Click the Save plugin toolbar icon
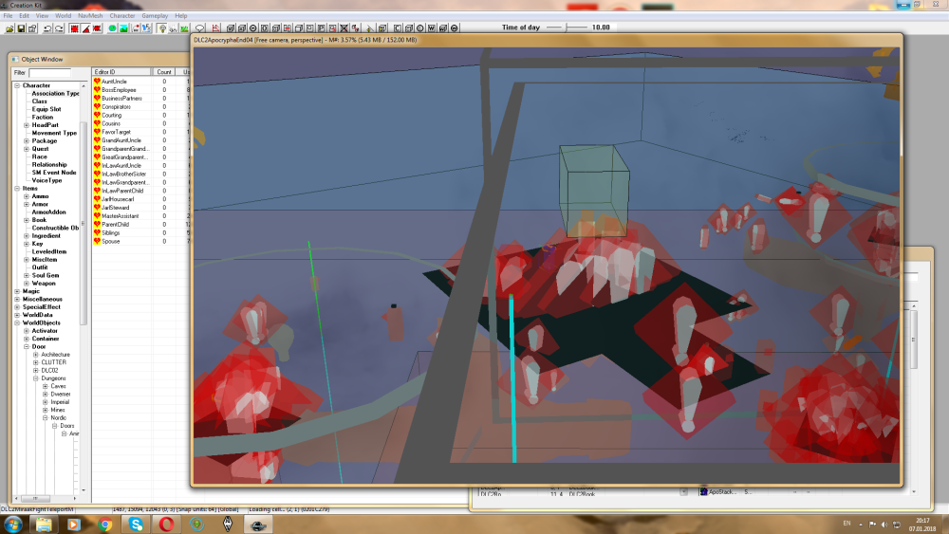Image resolution: width=949 pixels, height=534 pixels. click(x=21, y=28)
